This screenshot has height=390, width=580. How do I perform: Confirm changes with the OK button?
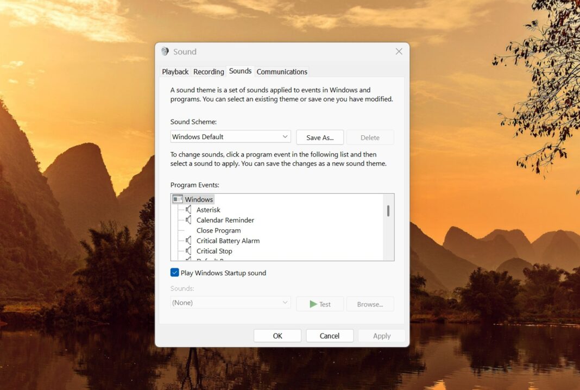click(277, 335)
